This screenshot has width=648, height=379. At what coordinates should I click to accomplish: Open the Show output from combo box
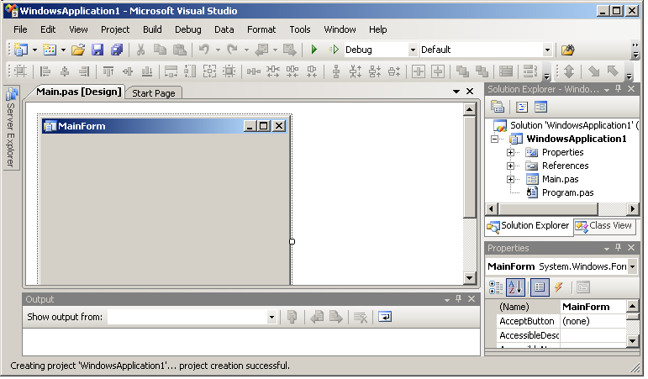pos(271,317)
